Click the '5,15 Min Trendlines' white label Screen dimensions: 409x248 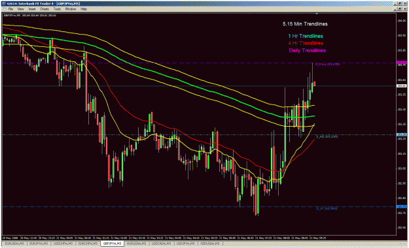305,24
